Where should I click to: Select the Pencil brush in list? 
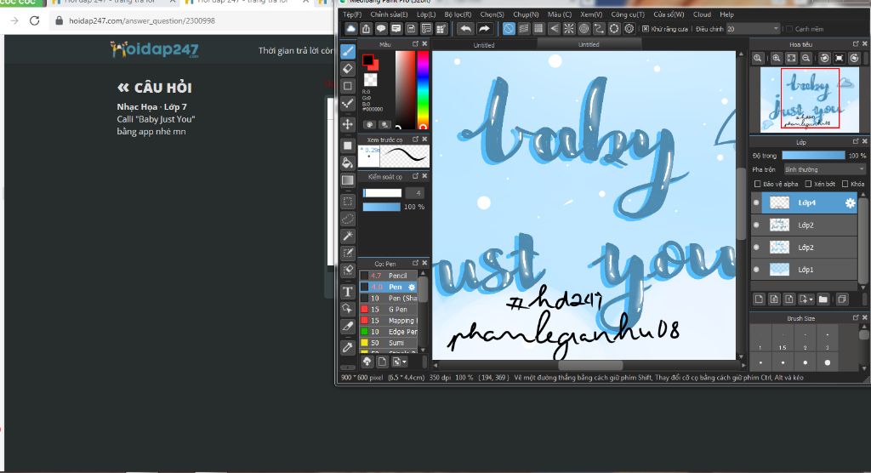[x=389, y=276]
